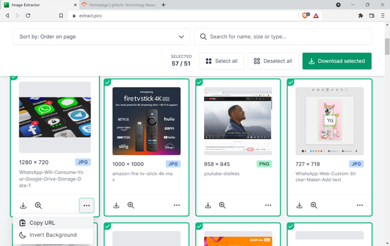This screenshot has height=246, width=390.
Task: Download the WhatsApp-Will-Consume image
Action: [23, 206]
